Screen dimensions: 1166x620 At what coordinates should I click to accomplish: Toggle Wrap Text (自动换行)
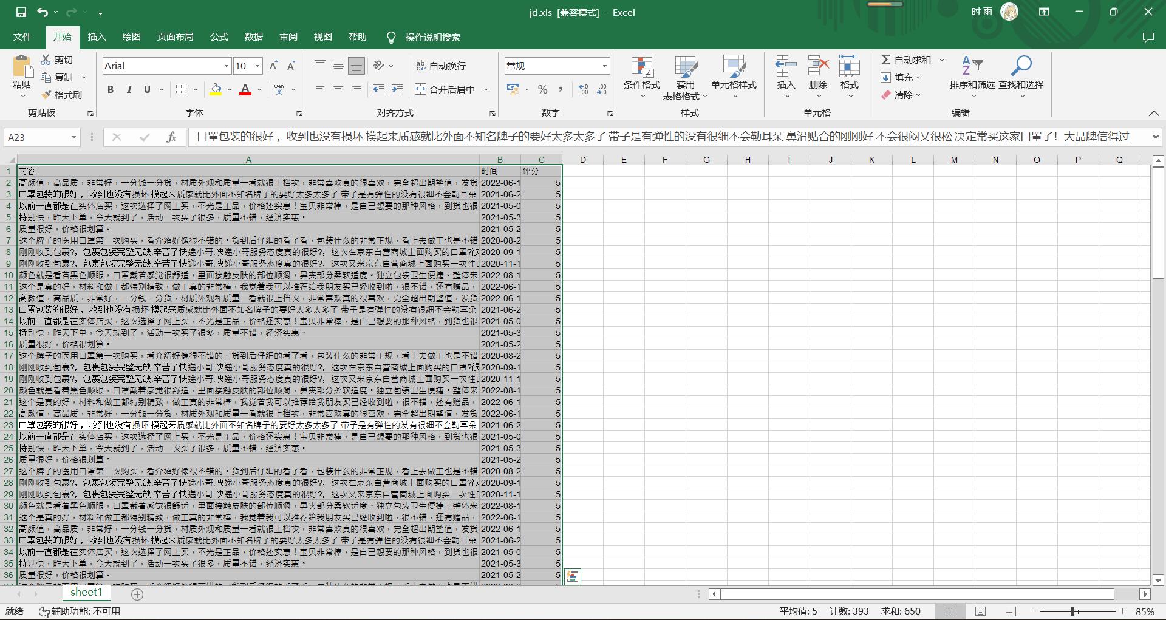tap(441, 66)
